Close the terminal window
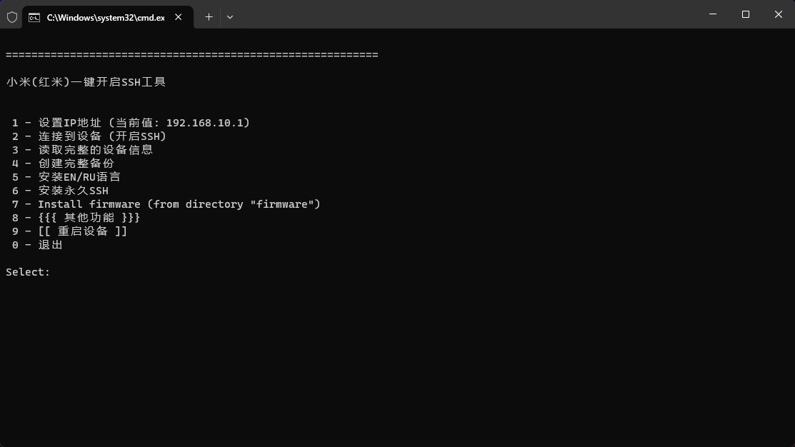 click(779, 14)
